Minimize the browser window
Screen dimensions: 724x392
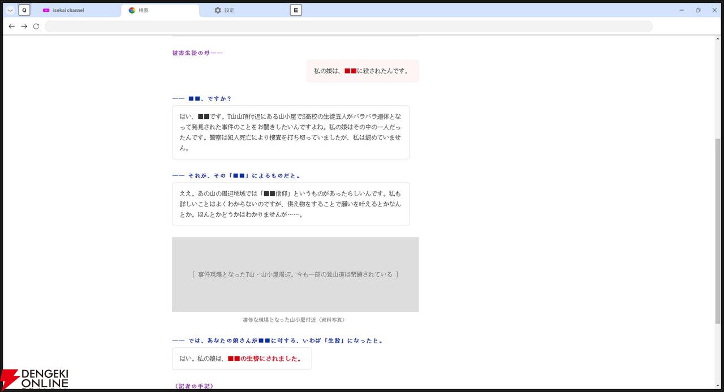682,10
